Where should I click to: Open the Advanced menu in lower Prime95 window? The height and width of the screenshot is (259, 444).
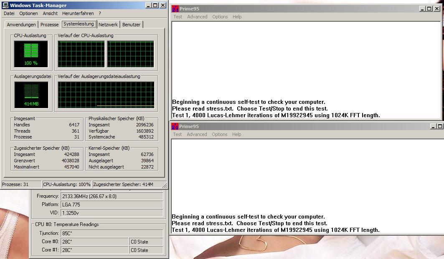197,134
